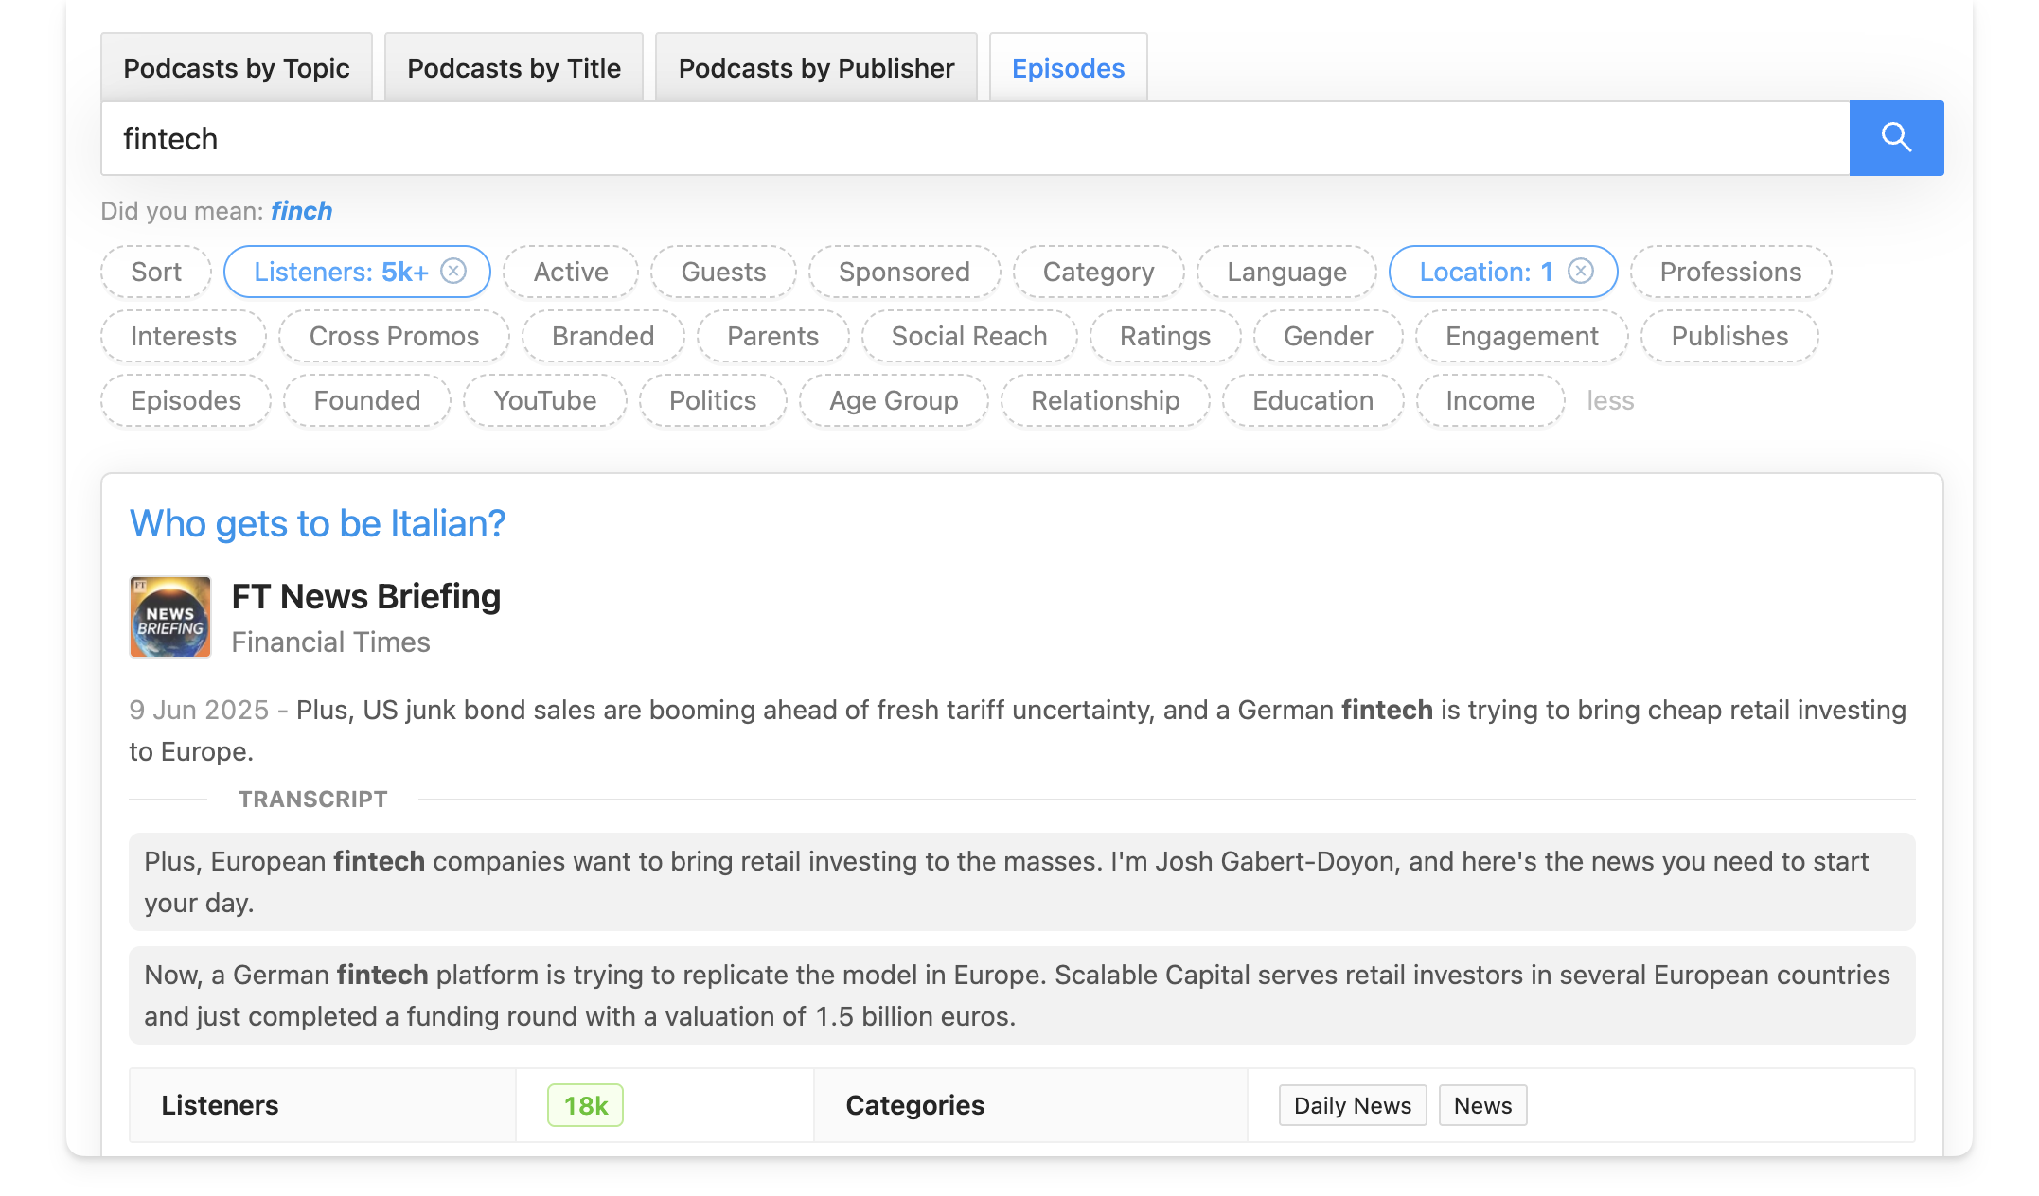
Task: Open the YouTube filter
Action: point(544,400)
